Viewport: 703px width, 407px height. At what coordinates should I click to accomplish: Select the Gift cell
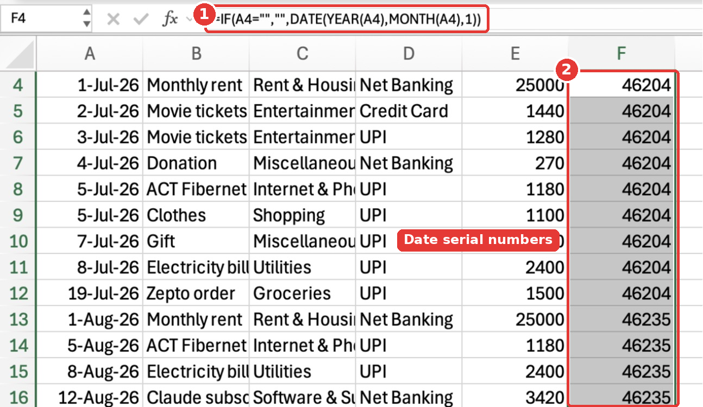tap(196, 241)
